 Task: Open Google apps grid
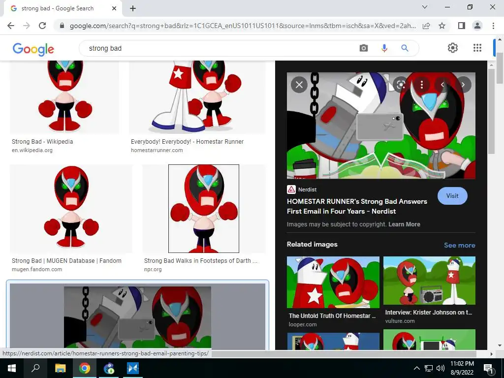tap(477, 48)
